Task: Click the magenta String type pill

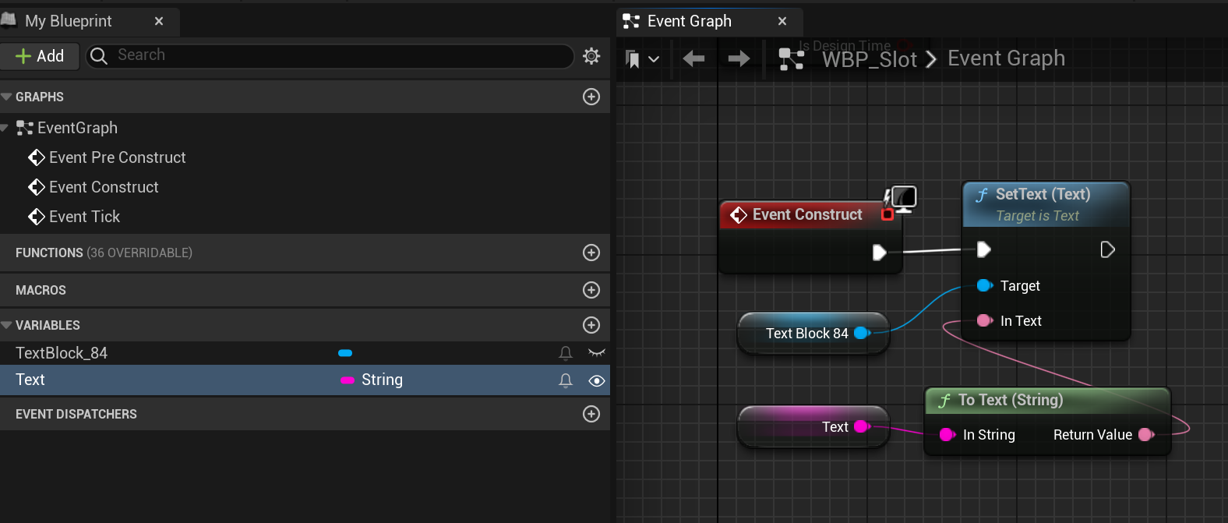Action: tap(348, 380)
